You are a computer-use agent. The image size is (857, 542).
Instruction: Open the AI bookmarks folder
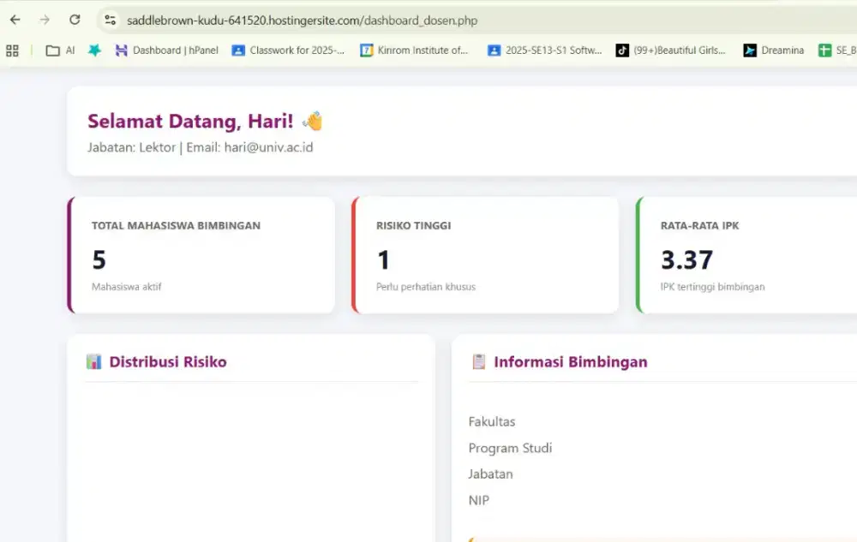point(60,51)
